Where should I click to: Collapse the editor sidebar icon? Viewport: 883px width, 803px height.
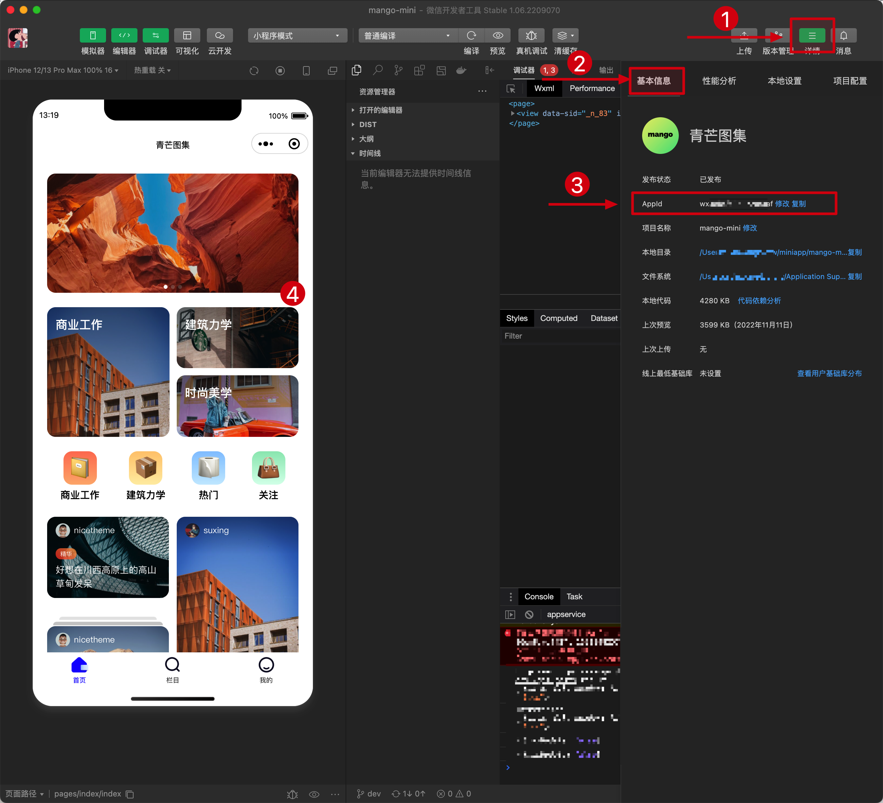coord(490,70)
